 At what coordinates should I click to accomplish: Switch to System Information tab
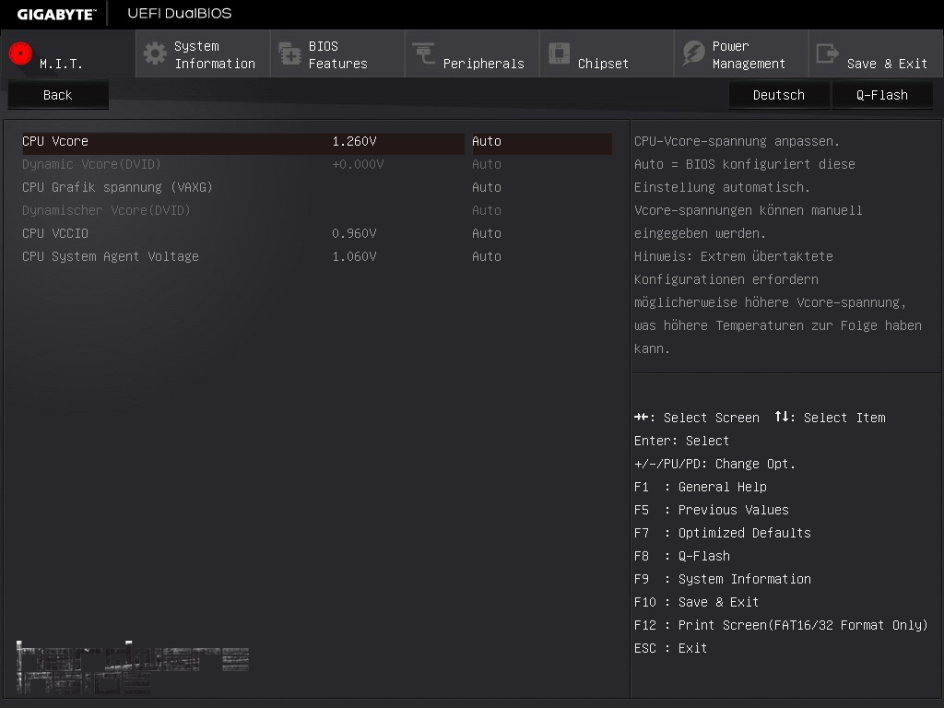(x=203, y=54)
